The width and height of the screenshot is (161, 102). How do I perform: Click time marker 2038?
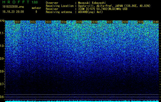[x=125, y=22]
